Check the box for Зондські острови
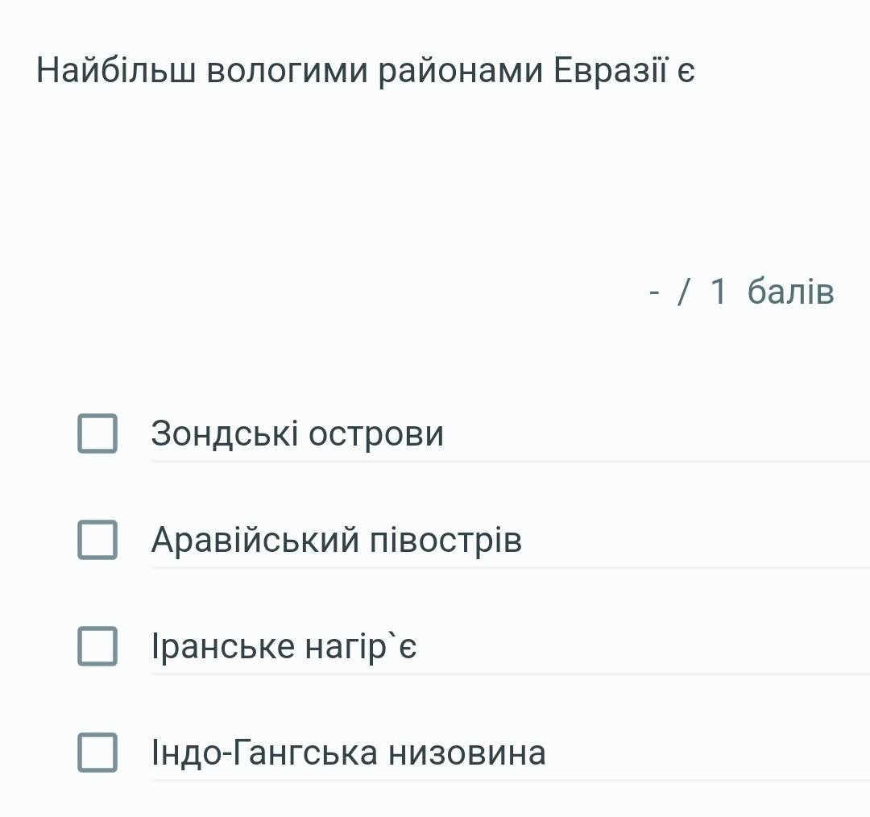The height and width of the screenshot is (817, 870). tap(97, 433)
